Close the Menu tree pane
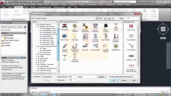 pyautogui.click(x=57, y=22)
